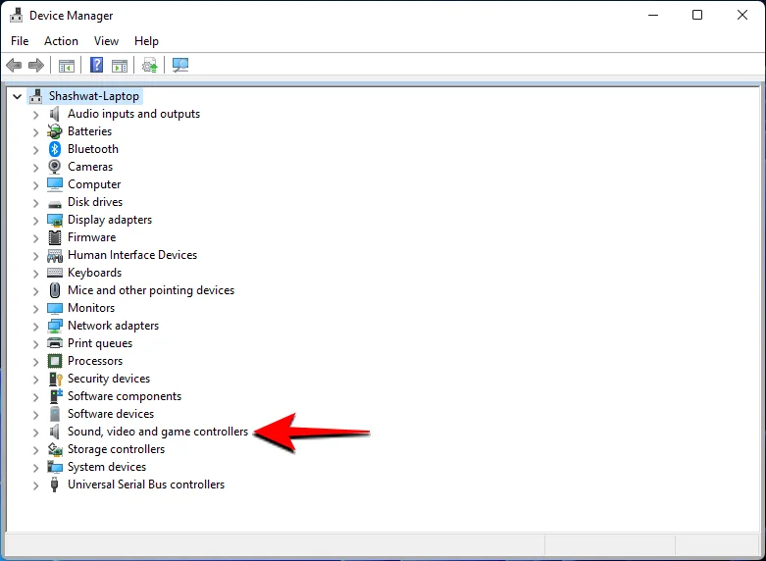Open the Action menu

(61, 41)
